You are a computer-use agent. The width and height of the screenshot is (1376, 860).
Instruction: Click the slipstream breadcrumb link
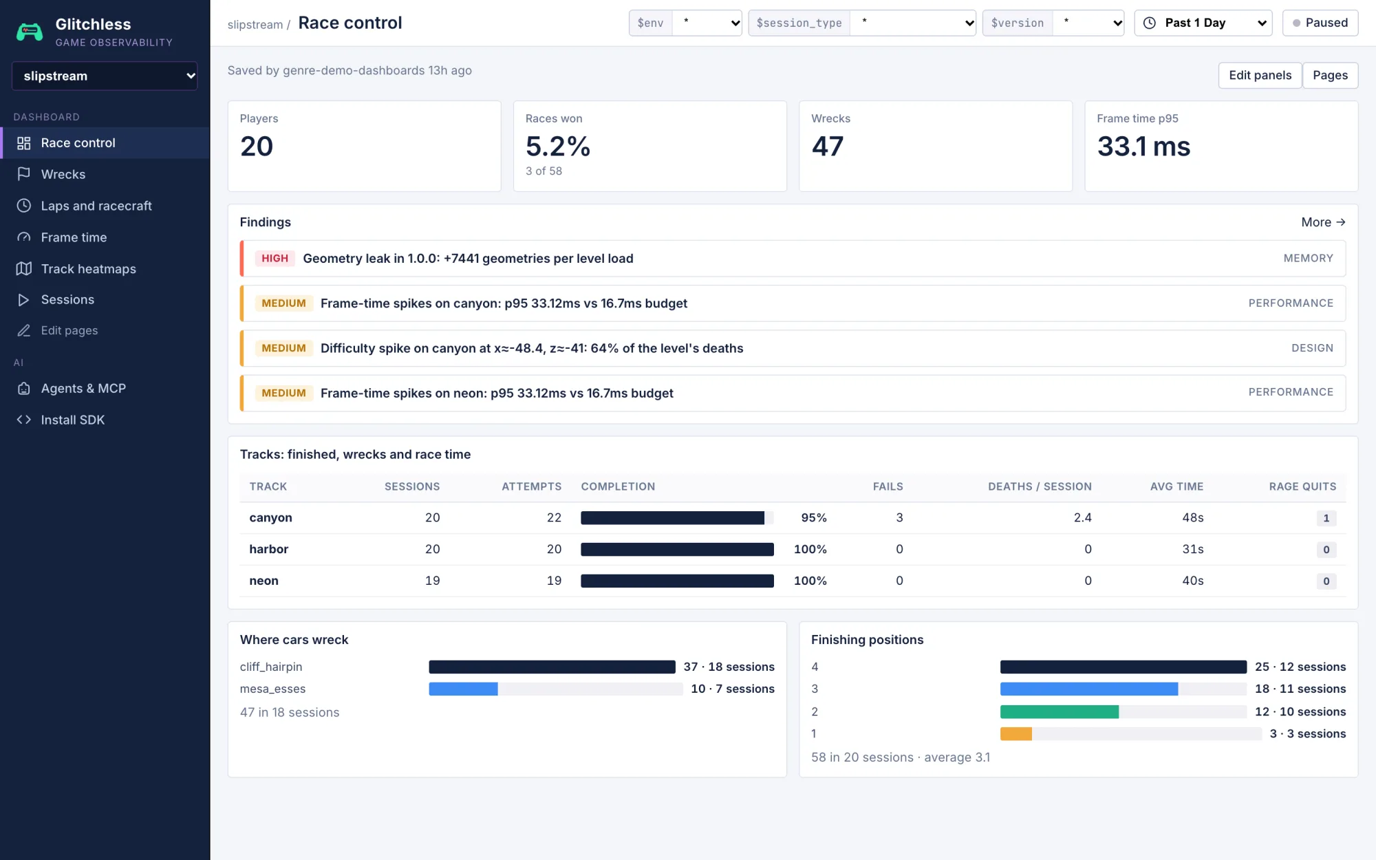(x=255, y=25)
